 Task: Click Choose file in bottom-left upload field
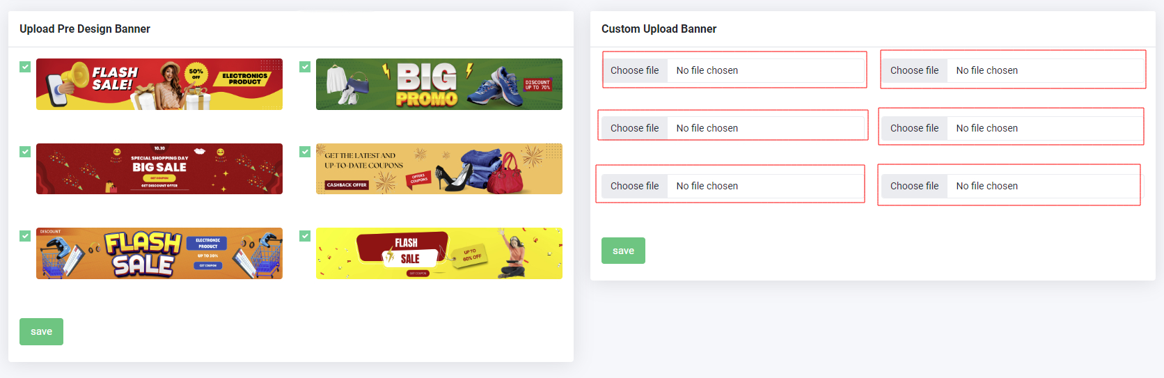pyautogui.click(x=634, y=186)
